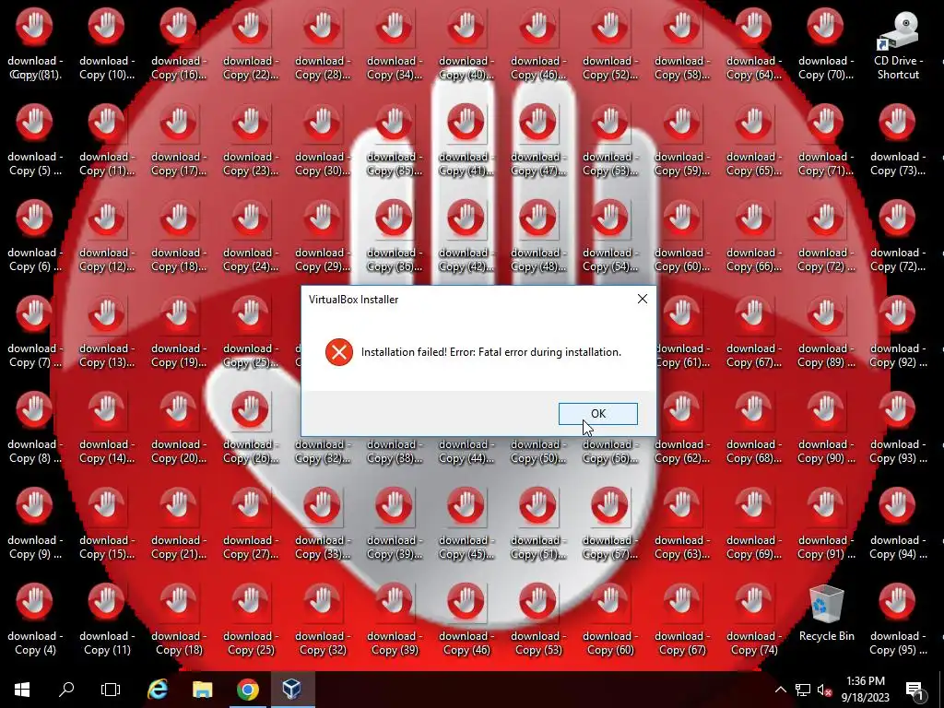
Task: Select the download - Copy (13) icon
Action: click(x=107, y=334)
